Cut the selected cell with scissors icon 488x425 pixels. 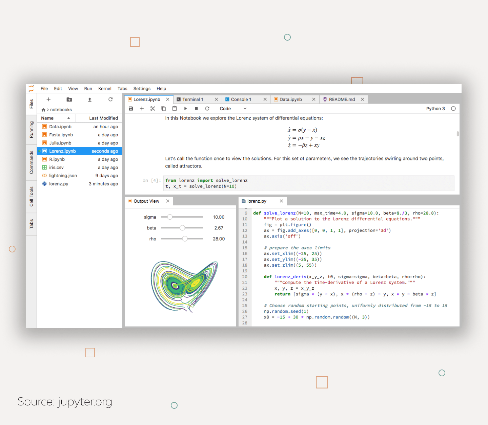point(152,109)
